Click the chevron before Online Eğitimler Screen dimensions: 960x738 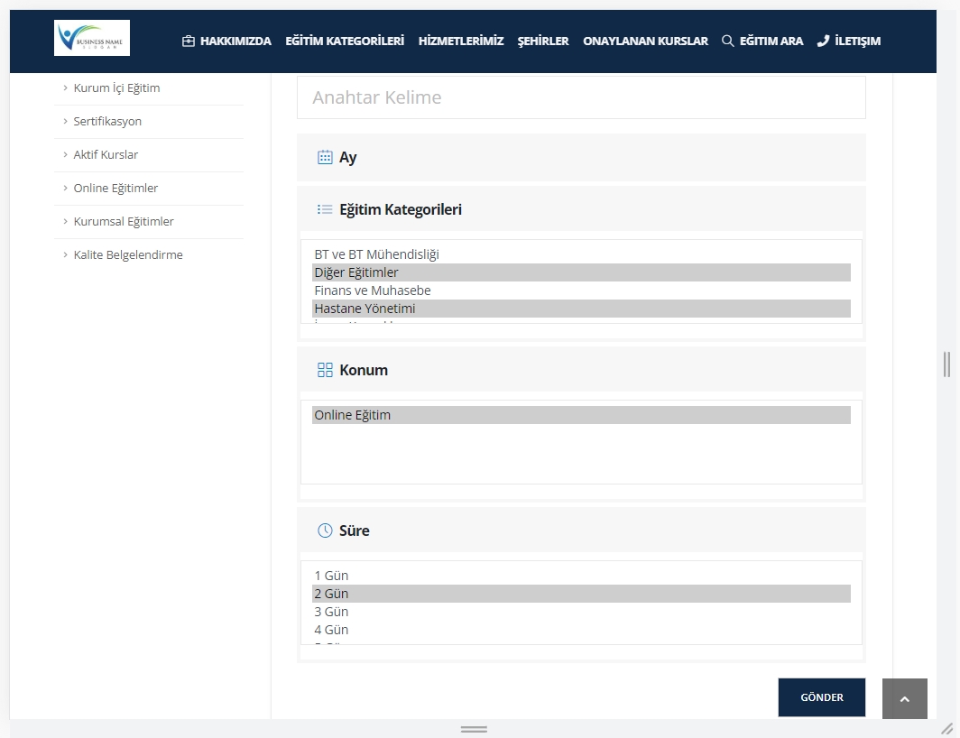[65, 188]
